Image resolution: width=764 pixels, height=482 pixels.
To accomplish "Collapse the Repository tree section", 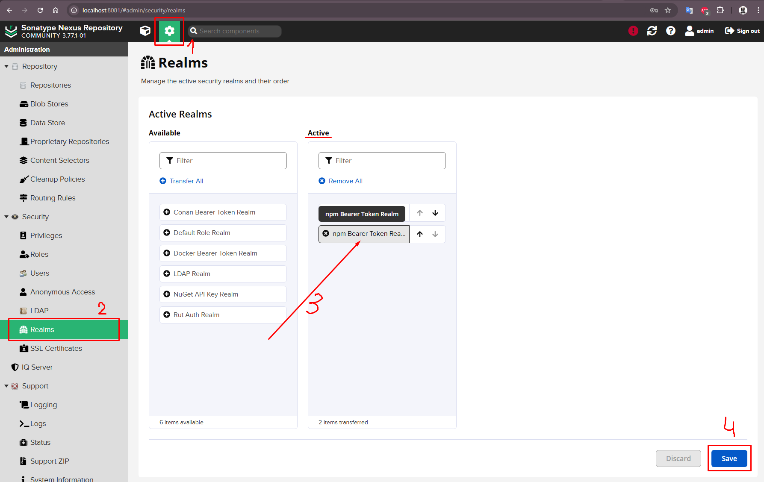I will [x=6, y=67].
